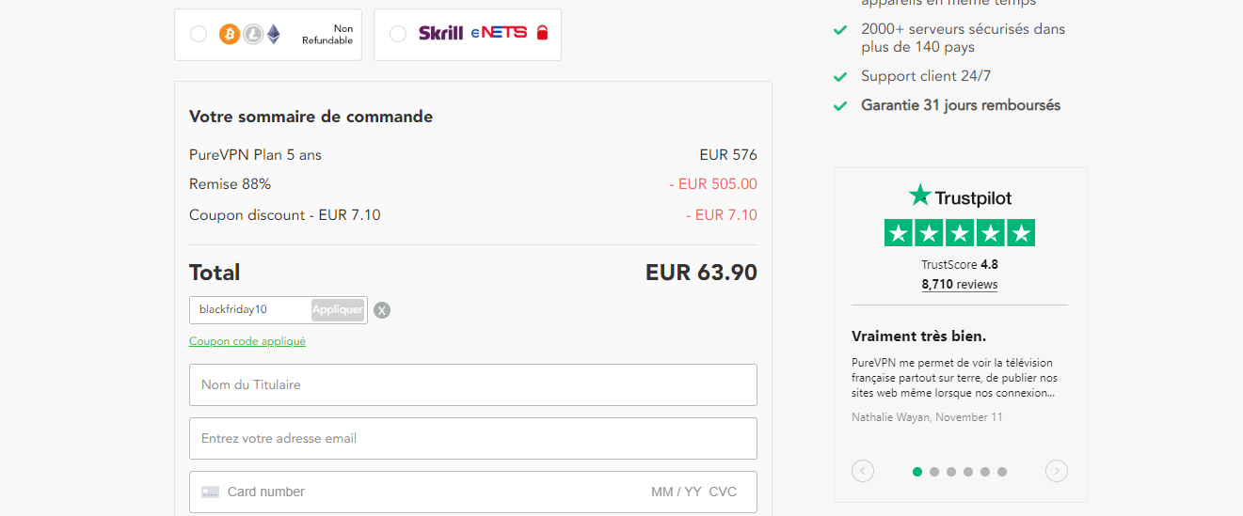This screenshot has height=516, width=1243.
Task: Click the Ethereum icon
Action: point(274,35)
